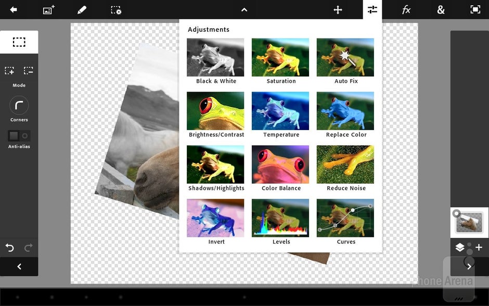Open the ampersand content menu
The image size is (489, 306).
[x=441, y=9]
